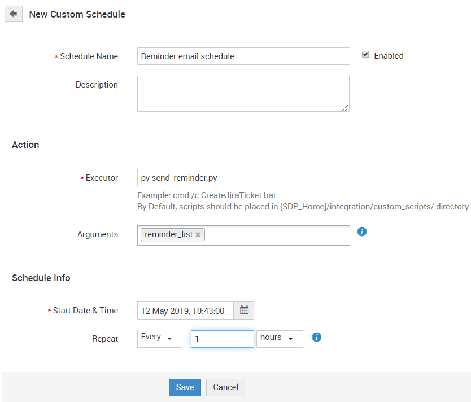Open the Every repeat dropdown
Image resolution: width=471 pixels, height=402 pixels.
coord(159,338)
